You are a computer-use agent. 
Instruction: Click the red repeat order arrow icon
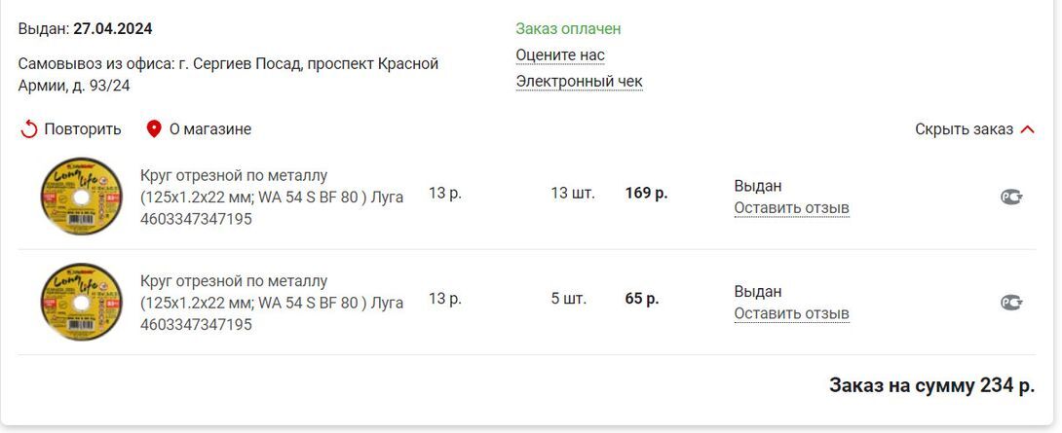coord(28,129)
